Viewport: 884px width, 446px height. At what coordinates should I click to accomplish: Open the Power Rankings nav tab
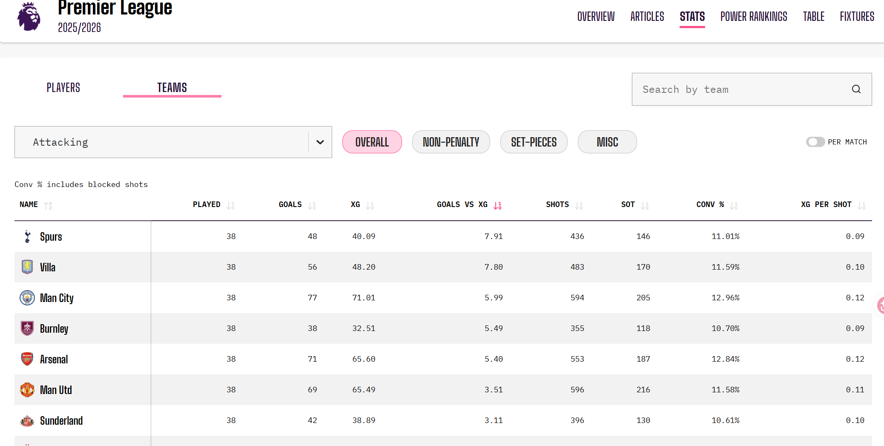click(x=754, y=17)
